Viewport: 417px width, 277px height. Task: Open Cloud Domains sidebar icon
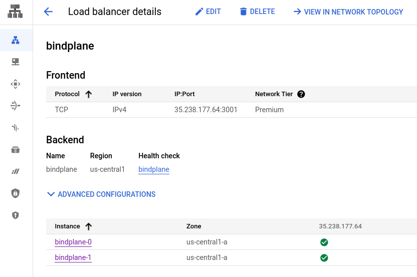pos(16,171)
